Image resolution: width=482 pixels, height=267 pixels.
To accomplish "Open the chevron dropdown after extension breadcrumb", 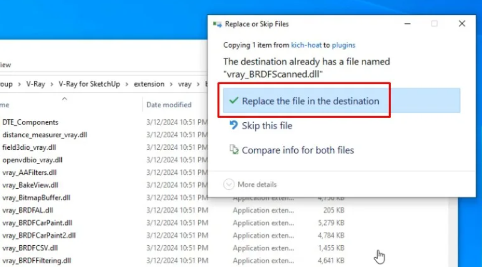I will pyautogui.click(x=171, y=84).
